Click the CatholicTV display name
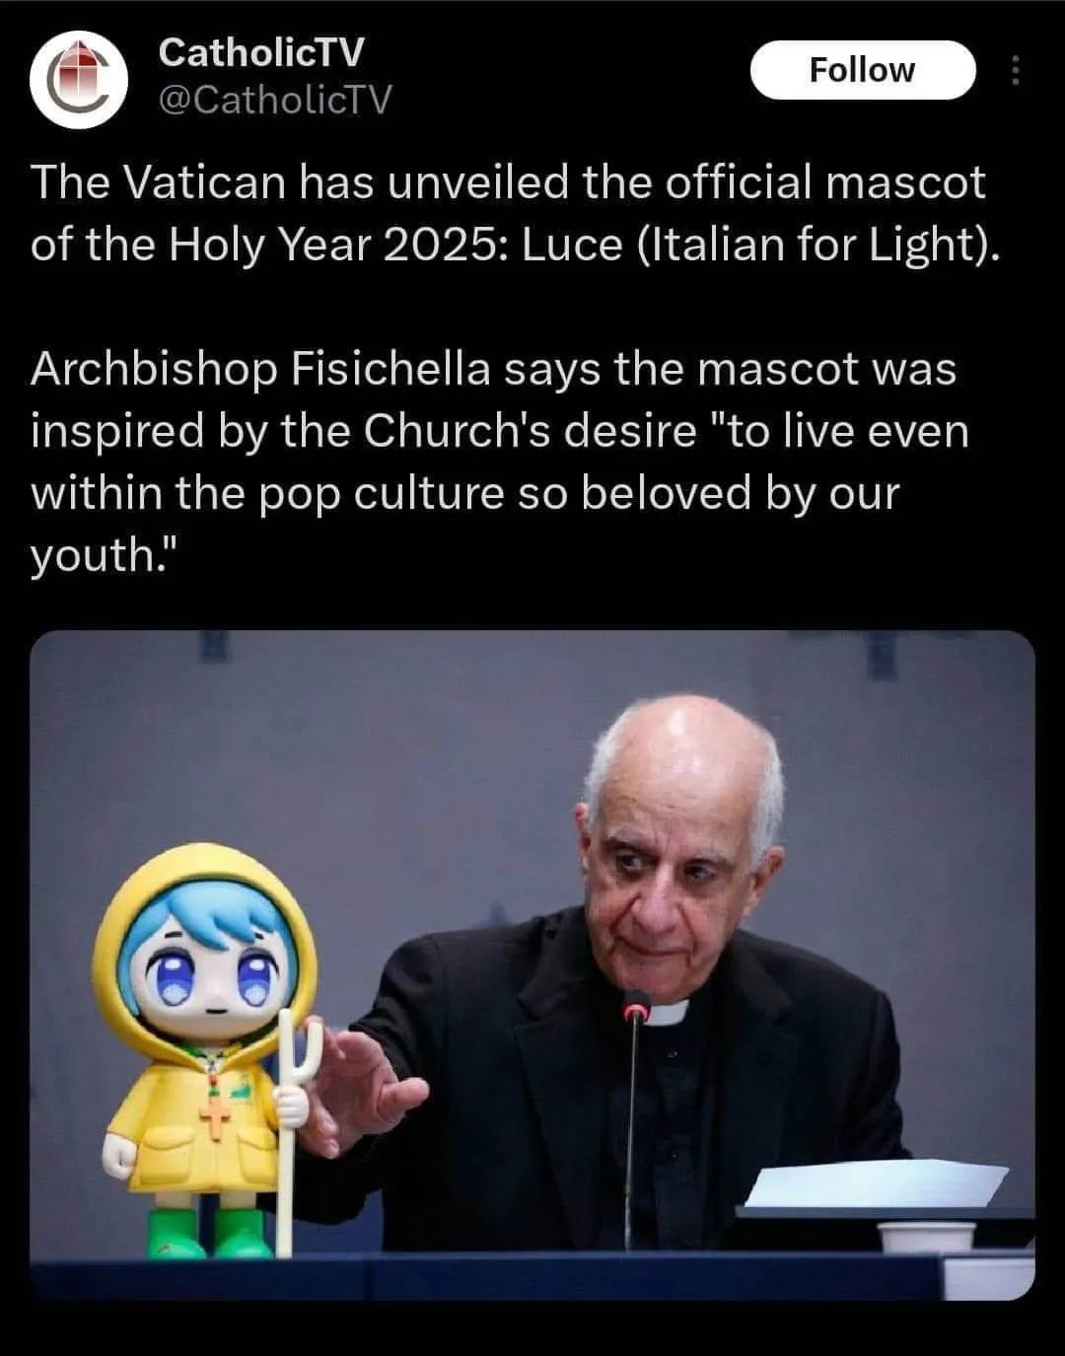 [260, 52]
